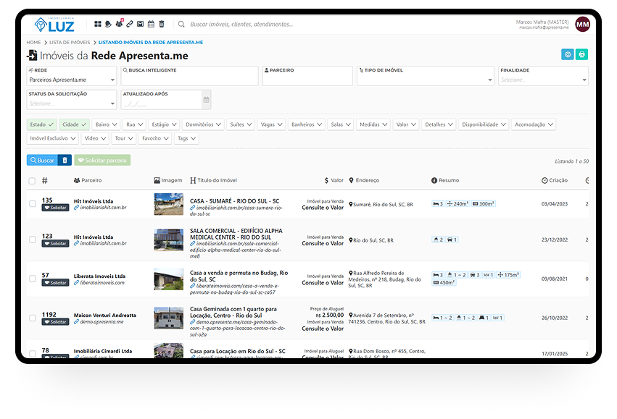Open the imobiliariahit.com.br link icon for property 135
Image resolution: width=617 pixels, height=419 pixels.
point(76,208)
